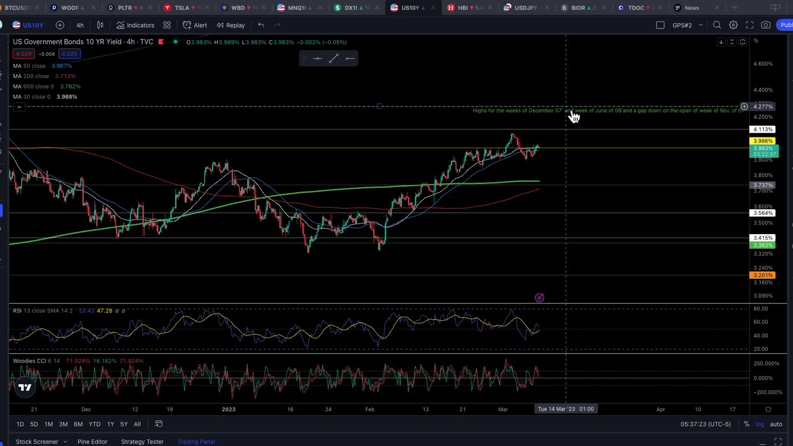Take a chart snapshot with camera icon
The image size is (793, 446).
[x=766, y=25]
